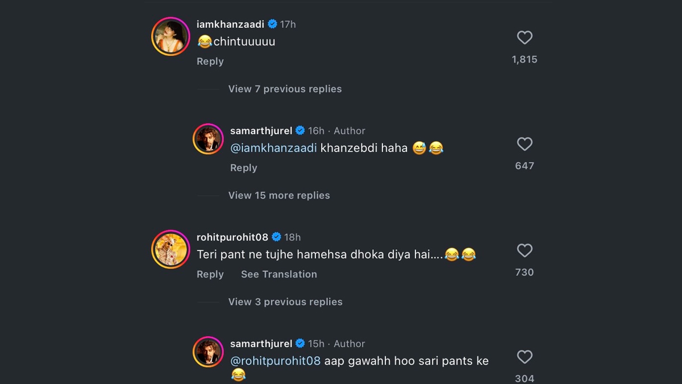Like iamkhanzaadi's chintuuuuu comment
The image size is (682, 384).
(525, 38)
